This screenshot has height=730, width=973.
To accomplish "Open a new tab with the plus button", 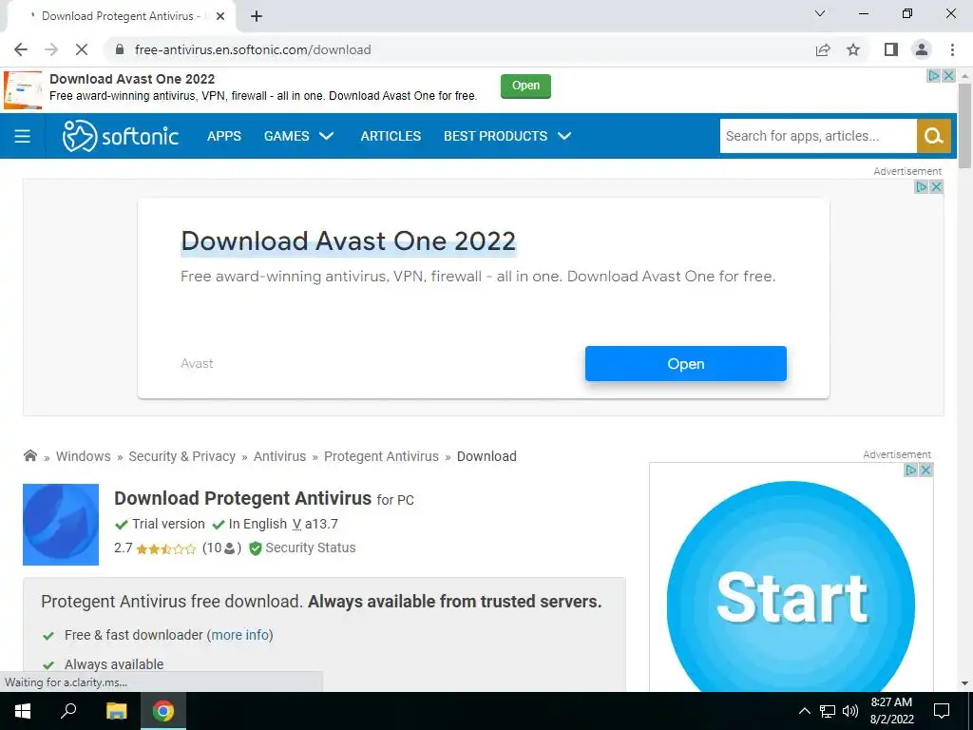I will click(257, 16).
